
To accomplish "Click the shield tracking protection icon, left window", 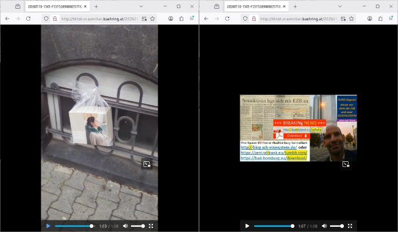I will (47, 19).
